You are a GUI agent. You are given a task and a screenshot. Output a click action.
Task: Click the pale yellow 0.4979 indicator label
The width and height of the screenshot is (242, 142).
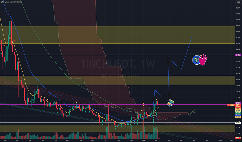(238, 111)
